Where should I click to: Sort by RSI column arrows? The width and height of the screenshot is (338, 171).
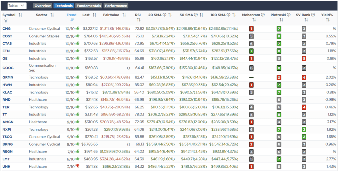tap(138, 20)
